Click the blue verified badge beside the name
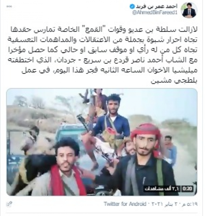The height and width of the screenshot is (216, 205). pyautogui.click(x=132, y=6)
